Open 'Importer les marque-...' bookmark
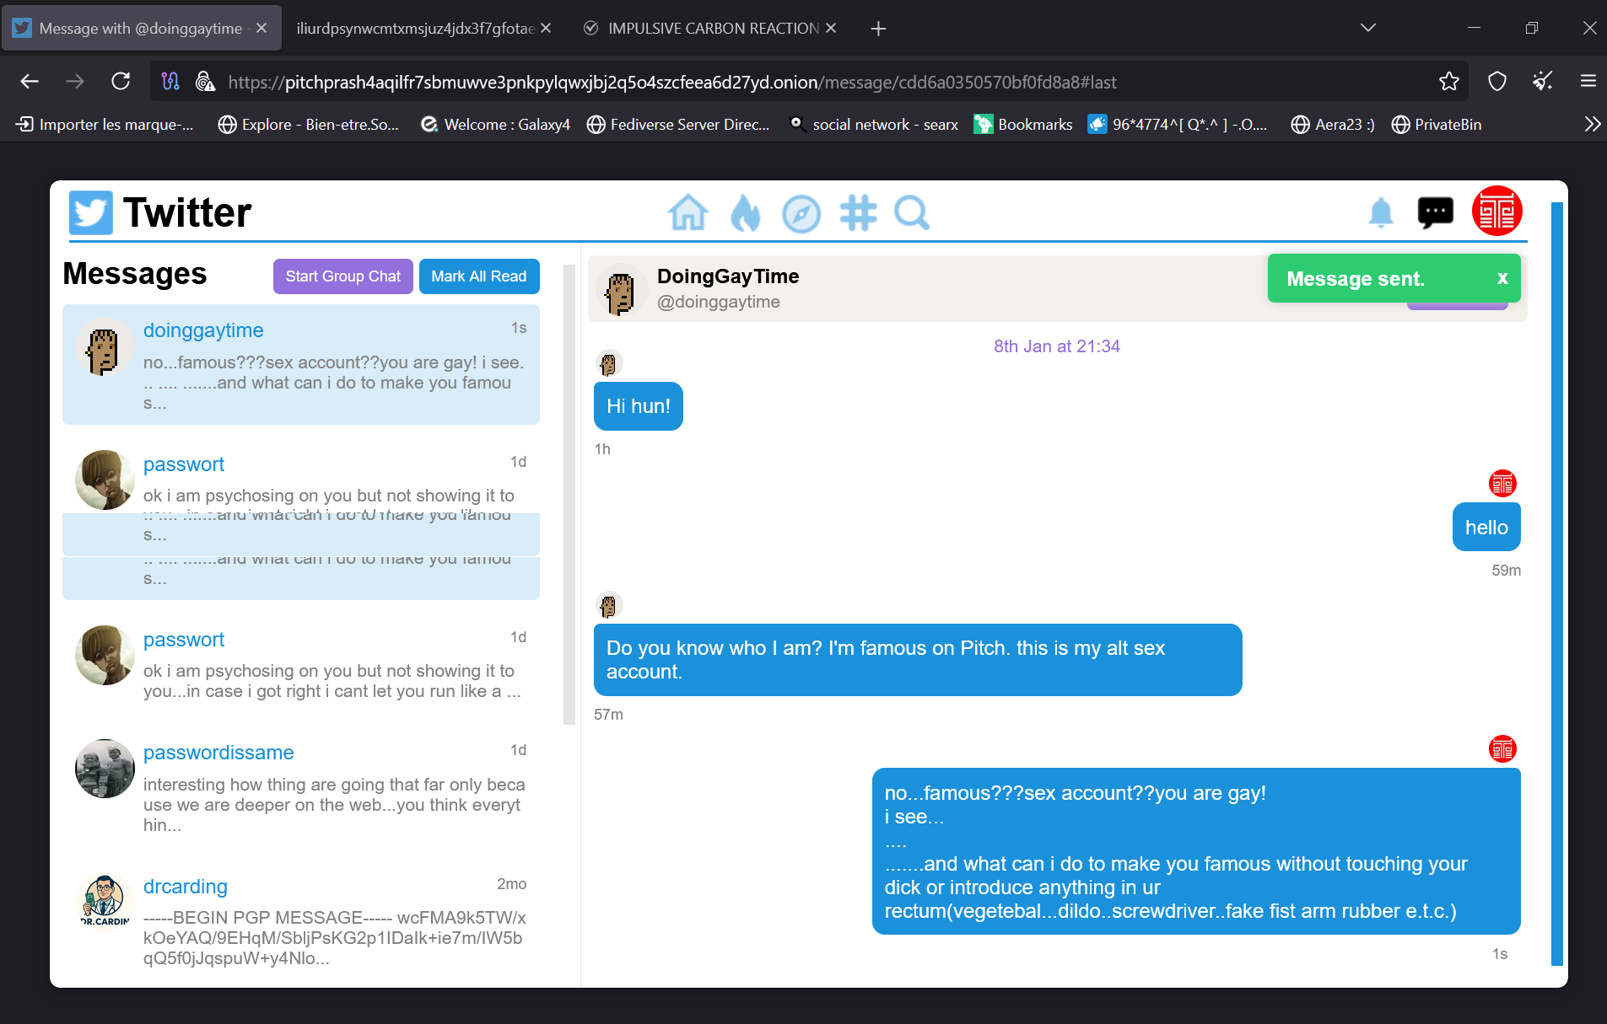 pyautogui.click(x=105, y=125)
